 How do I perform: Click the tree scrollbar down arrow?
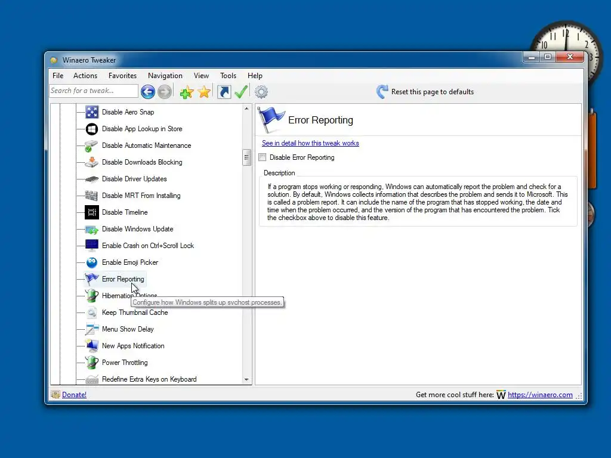[x=246, y=380]
